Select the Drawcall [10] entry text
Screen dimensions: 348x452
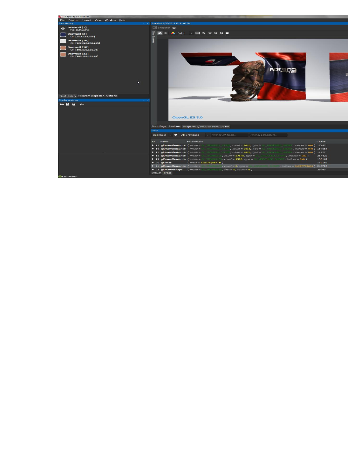(78, 40)
